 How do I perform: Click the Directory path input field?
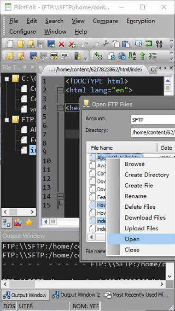pos(153,132)
